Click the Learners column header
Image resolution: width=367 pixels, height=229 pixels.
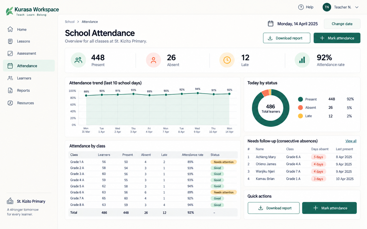click(x=104, y=155)
